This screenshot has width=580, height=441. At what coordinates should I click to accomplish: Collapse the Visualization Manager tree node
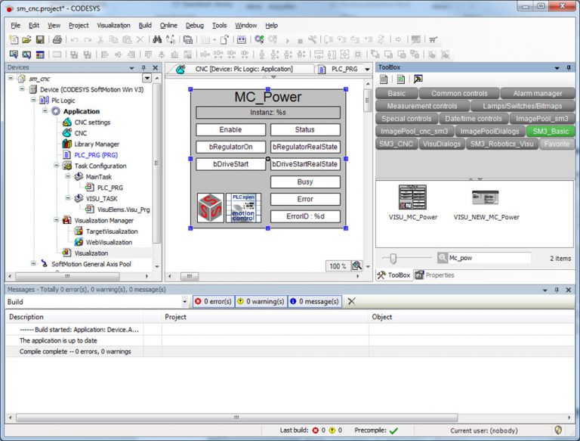coord(55,220)
